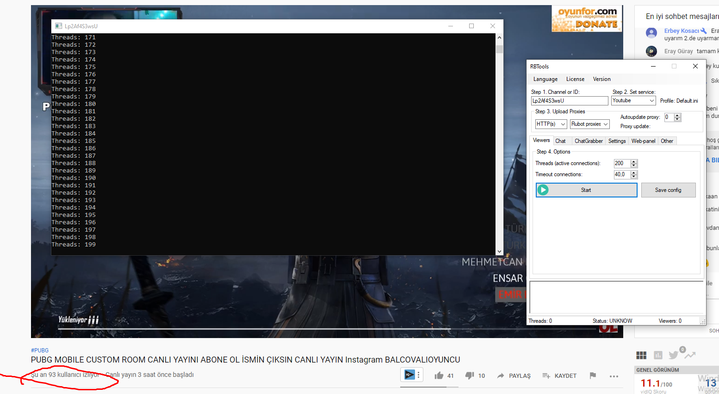This screenshot has width=719, height=394.
Task: Click the Save config button
Action: tap(668, 190)
